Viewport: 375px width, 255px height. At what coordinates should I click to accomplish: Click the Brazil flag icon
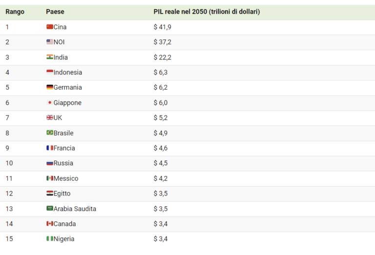pyautogui.click(x=50, y=133)
